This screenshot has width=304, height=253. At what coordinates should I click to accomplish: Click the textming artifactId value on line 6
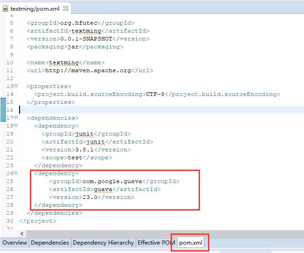click(x=86, y=31)
